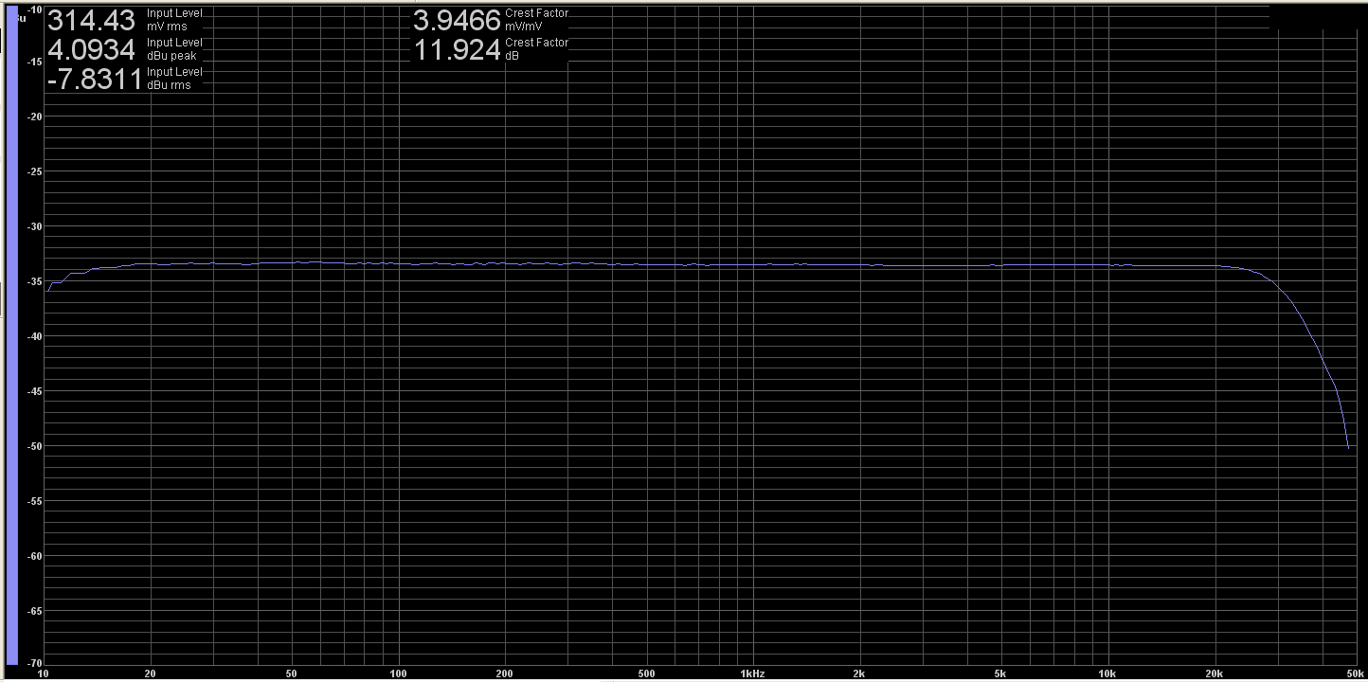Click the 'Crest Factor dB' caption text

click(536, 49)
